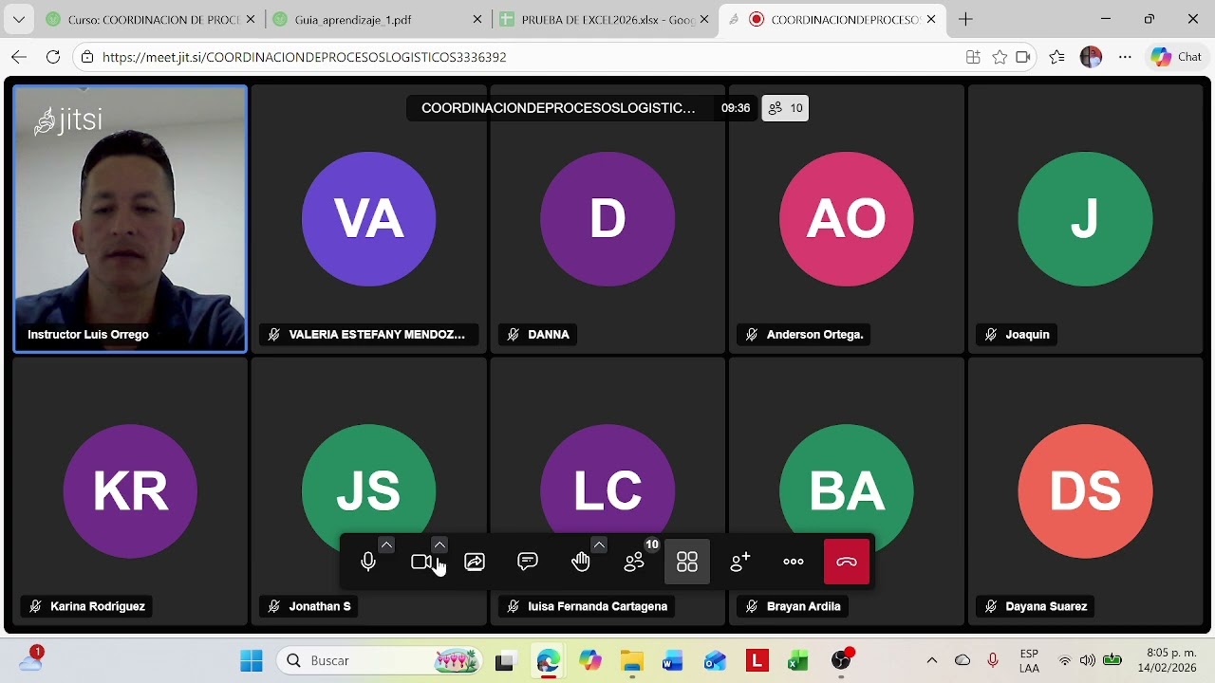The image size is (1215, 683).
Task: Select the DANNA avatar circle
Action: tap(607, 219)
